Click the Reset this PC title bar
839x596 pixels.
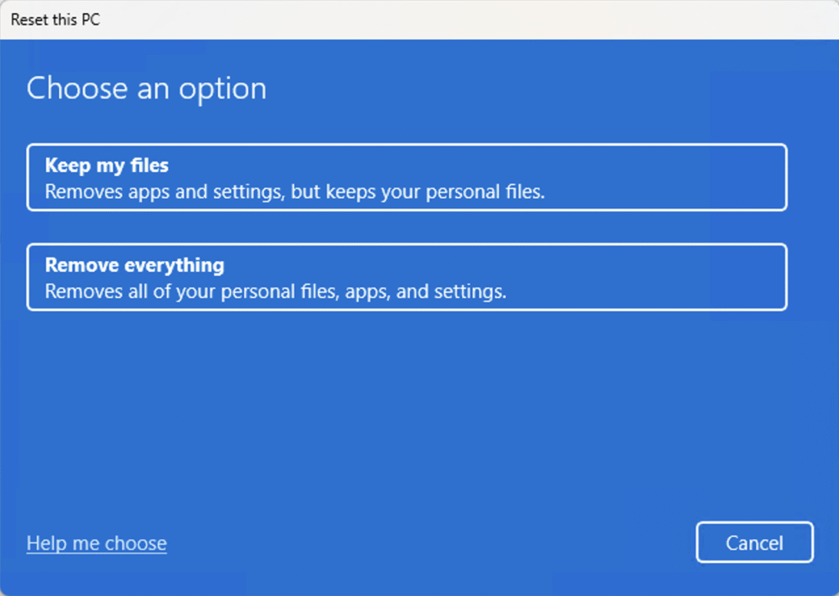410,20
